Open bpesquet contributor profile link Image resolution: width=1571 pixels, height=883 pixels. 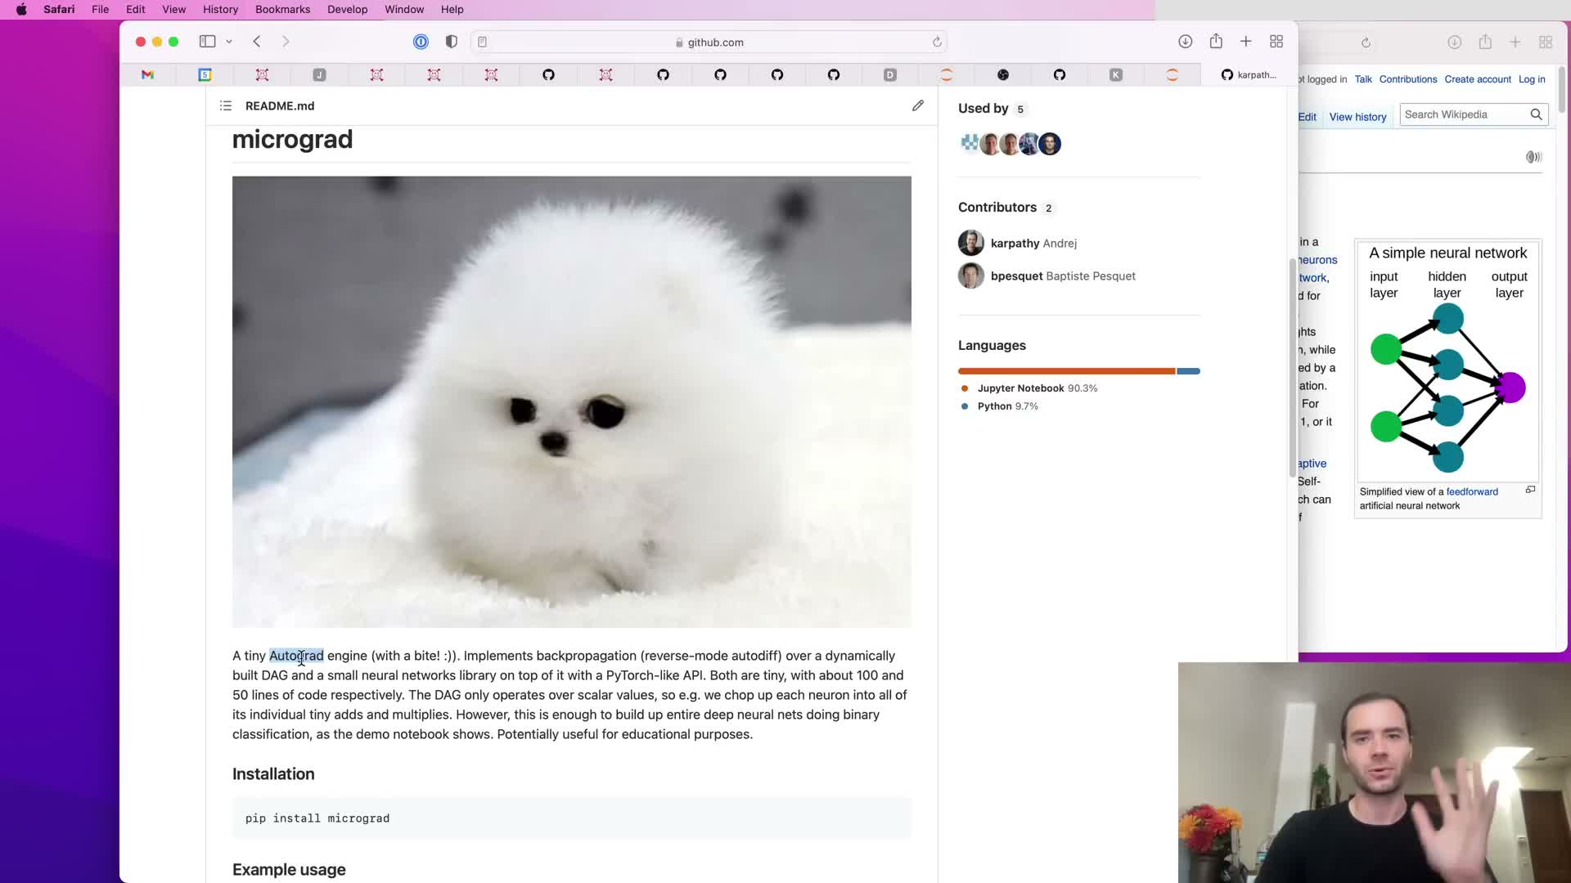click(1016, 276)
